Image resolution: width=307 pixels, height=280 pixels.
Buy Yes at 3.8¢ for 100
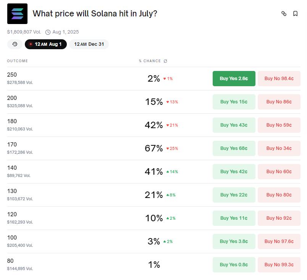click(x=234, y=241)
